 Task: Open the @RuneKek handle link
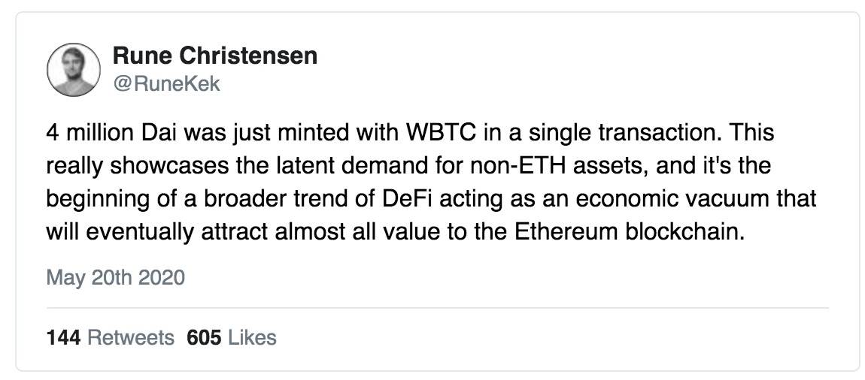166,83
